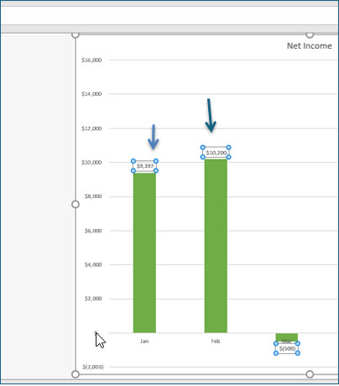339x386 pixels.
Task: Select the $(500) data label
Action: [x=287, y=348]
